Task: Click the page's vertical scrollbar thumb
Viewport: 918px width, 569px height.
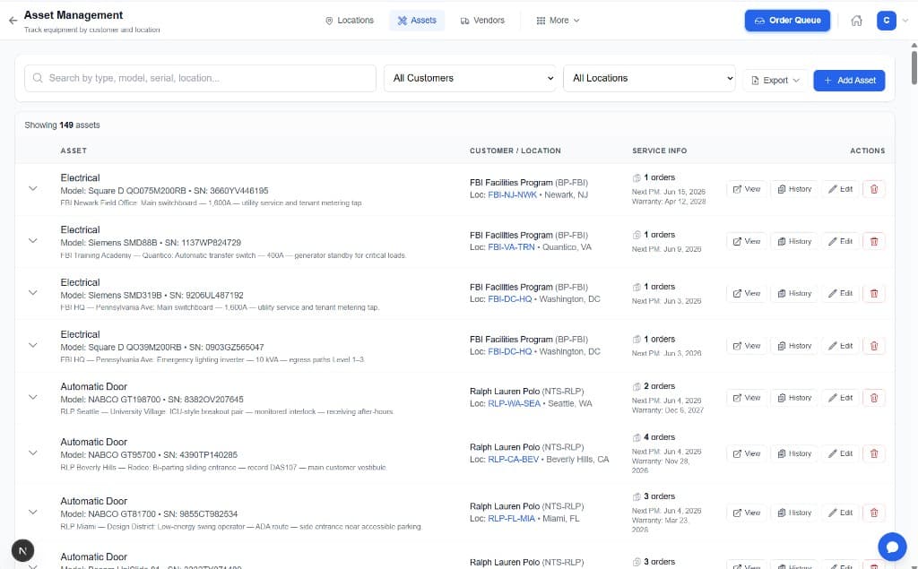Action: click(x=914, y=68)
